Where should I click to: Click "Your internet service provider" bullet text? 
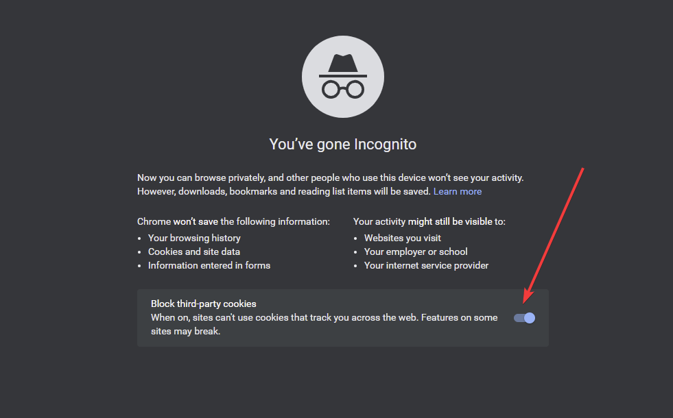pos(426,265)
